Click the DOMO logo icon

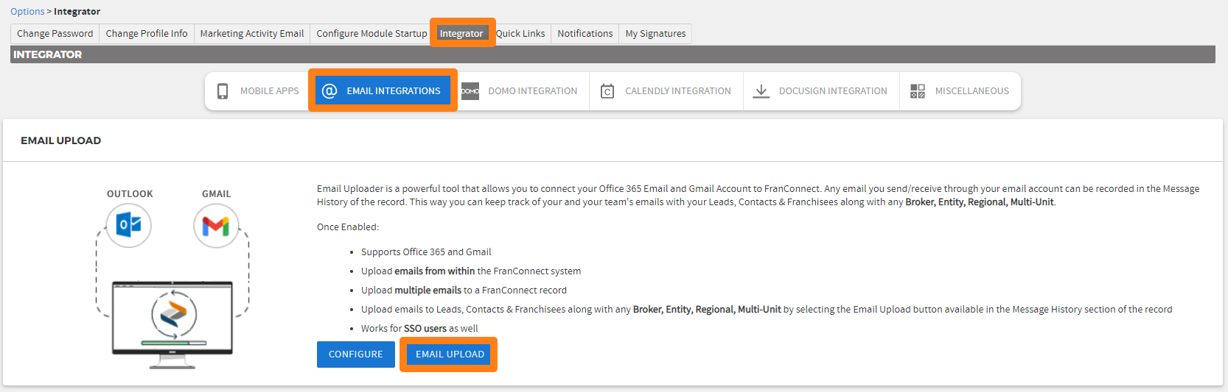tap(470, 91)
